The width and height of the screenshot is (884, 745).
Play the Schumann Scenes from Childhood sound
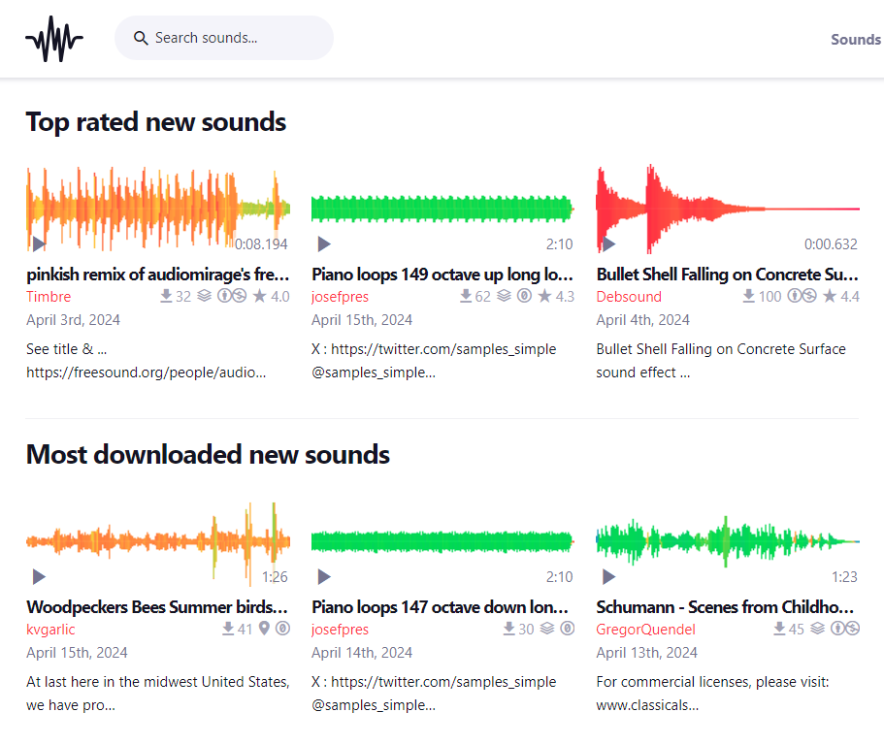(x=609, y=577)
